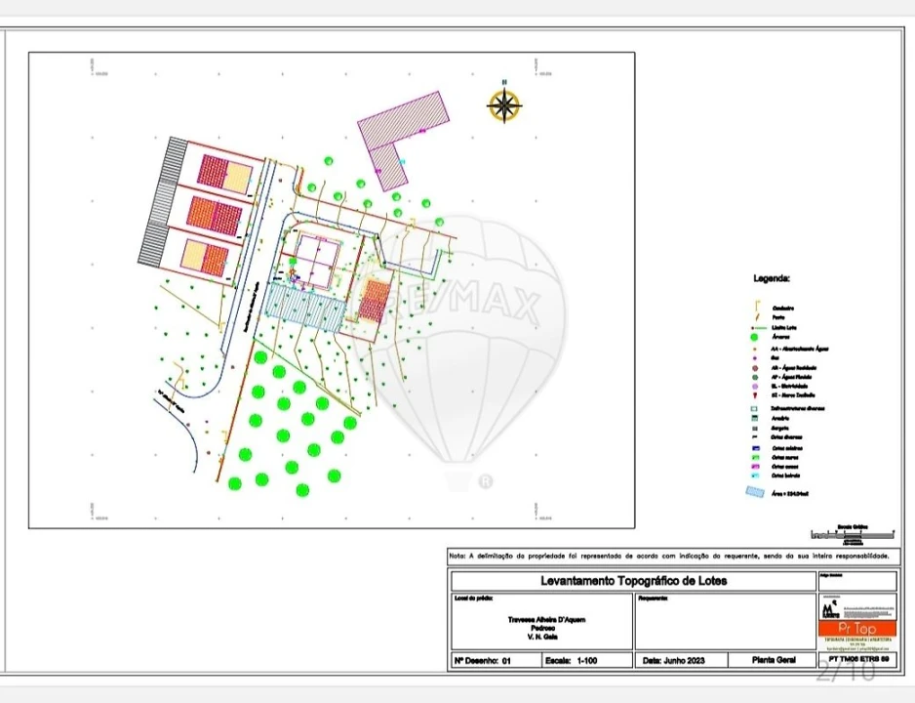Click the Travessa Alheira D'Aquem address text
Image resolution: width=915 pixels, height=703 pixels.
[545, 619]
